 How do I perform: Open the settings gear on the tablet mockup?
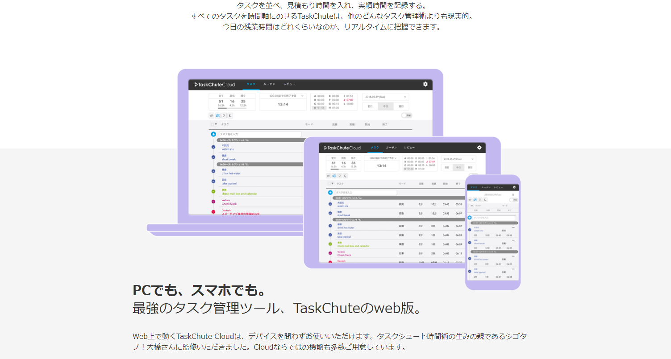point(479,148)
